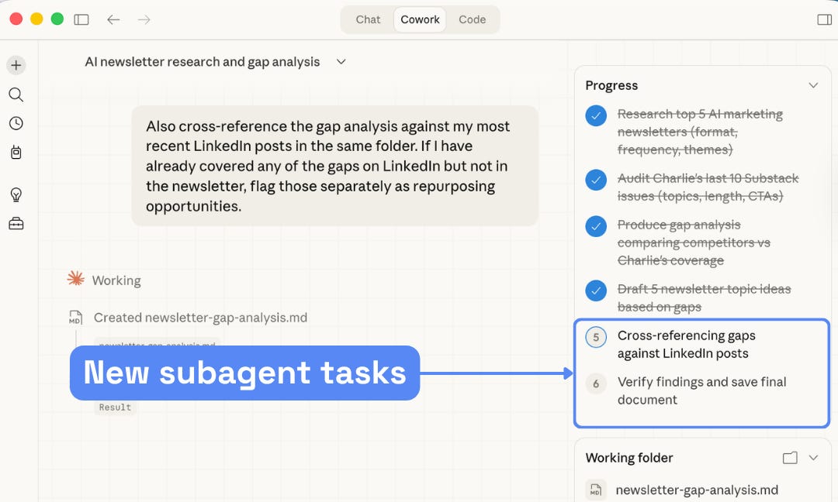Open the plug icon below the clock
Viewport: 838px width, 502px height.
pyautogui.click(x=16, y=153)
